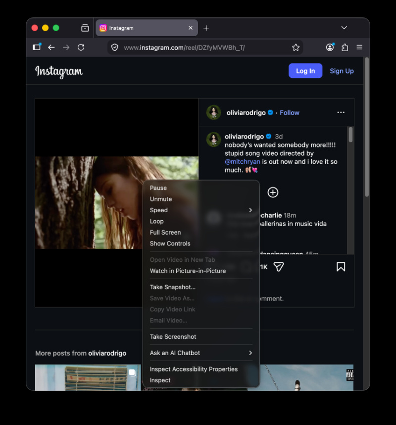Click Follow next to oliviarodrigo
396x425 pixels.
290,113
